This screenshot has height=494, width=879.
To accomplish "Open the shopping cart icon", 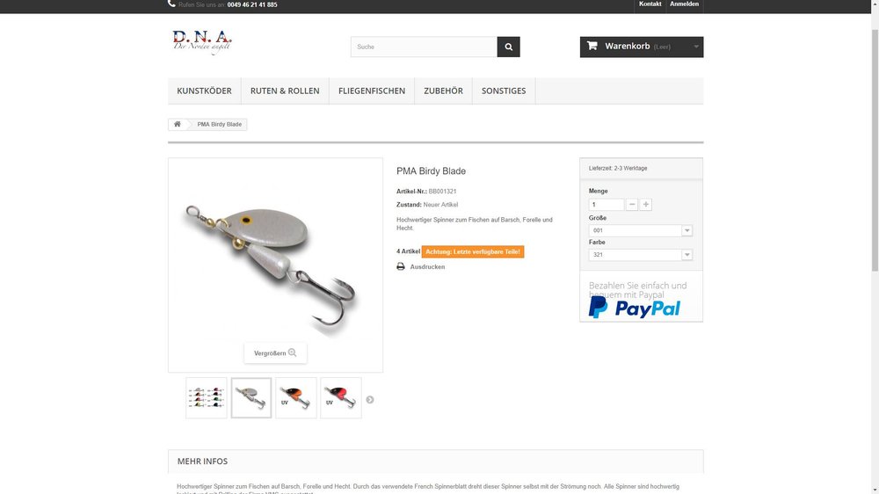I will 592,46.
